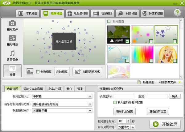Open the 相片特效 photo effects icon
Image resolution: width=185 pixels, height=132 pixels.
pyautogui.click(x=12, y=38)
